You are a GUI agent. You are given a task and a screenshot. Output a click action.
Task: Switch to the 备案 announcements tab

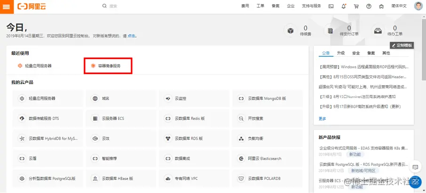tap(371, 53)
